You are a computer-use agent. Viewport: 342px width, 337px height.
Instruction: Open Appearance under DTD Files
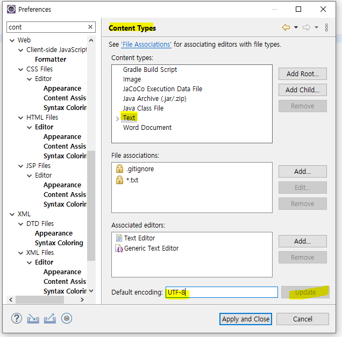point(54,233)
